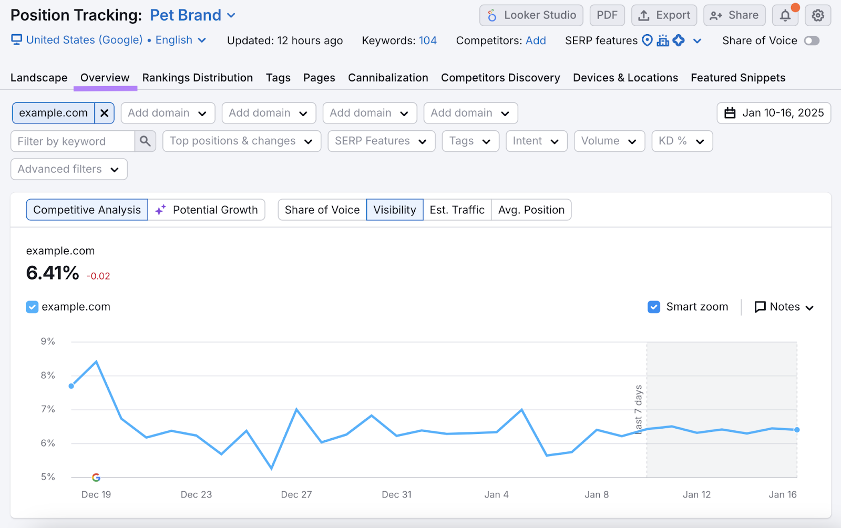Open Rankings Distribution tab
The height and width of the screenshot is (528, 841).
(198, 78)
